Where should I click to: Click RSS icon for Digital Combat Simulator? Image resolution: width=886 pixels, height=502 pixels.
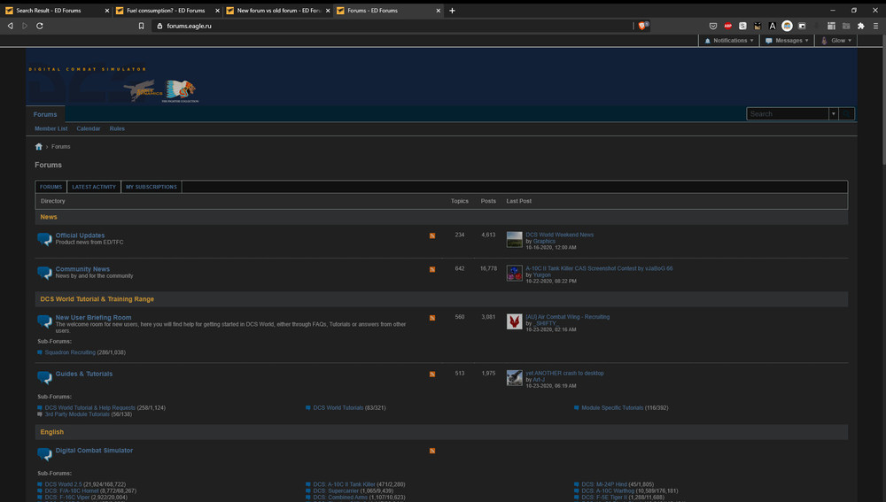[432, 452]
